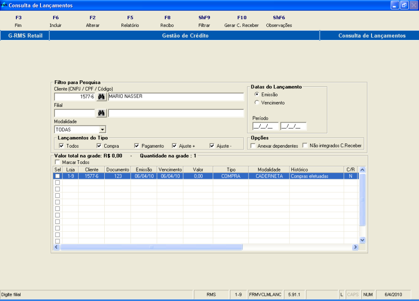Screen dimensions: 419x301
Task: Select the 0,00 value cell
Action: [198, 176]
